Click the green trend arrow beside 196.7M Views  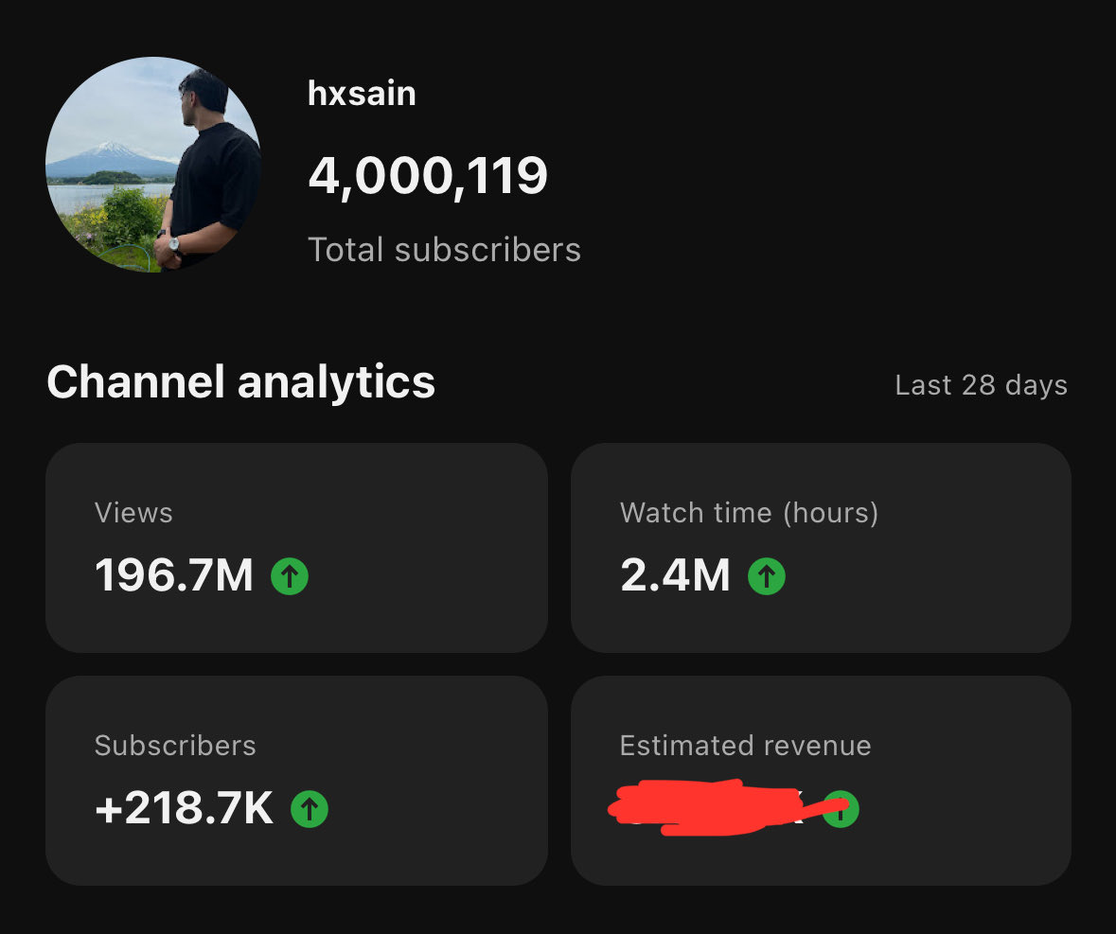[289, 575]
